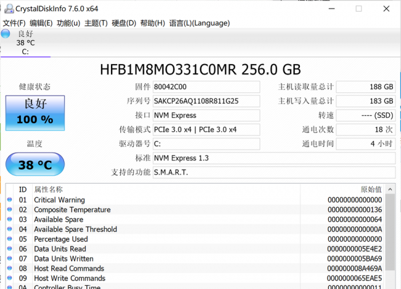Select the Host Write Commands row
This screenshot has width=401, height=289.
coord(195,279)
